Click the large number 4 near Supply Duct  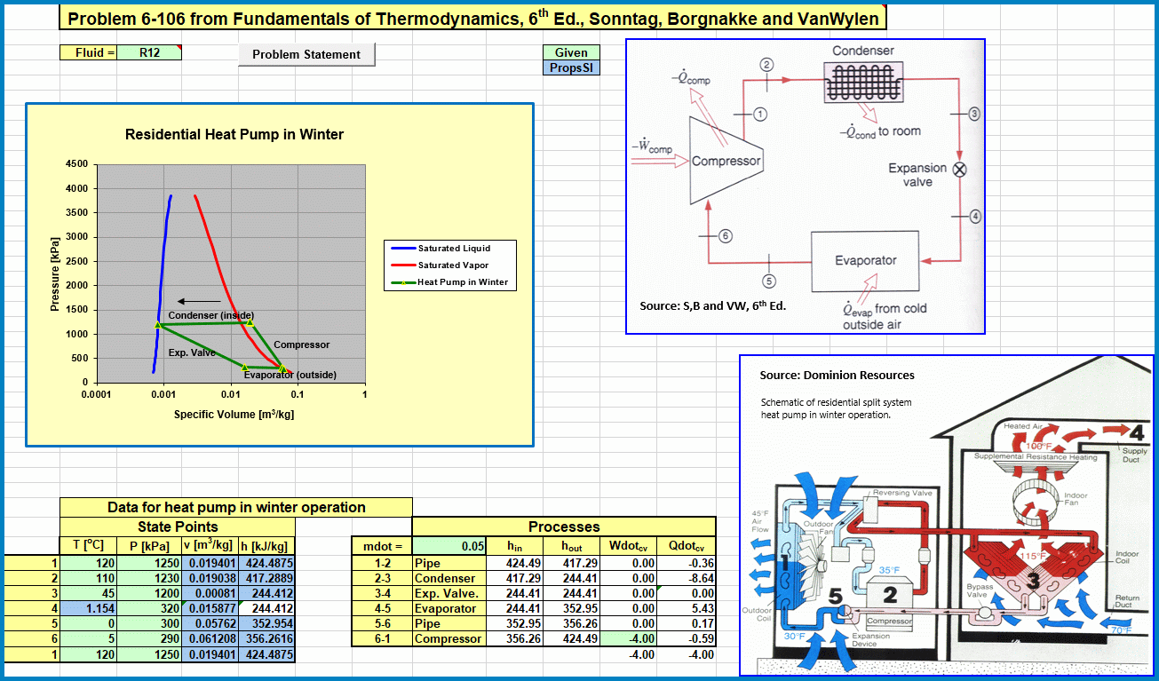[1136, 433]
